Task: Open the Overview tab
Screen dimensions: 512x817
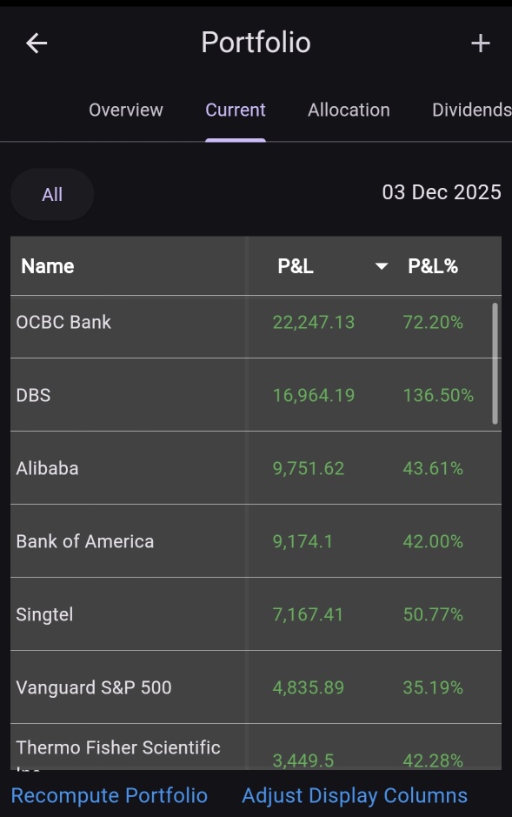Action: pyautogui.click(x=126, y=110)
